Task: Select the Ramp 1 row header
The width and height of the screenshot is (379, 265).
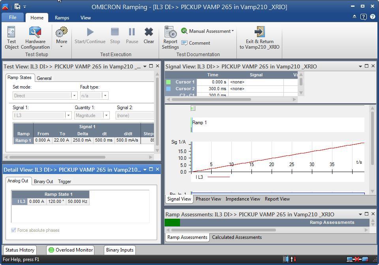Action: 23,140
